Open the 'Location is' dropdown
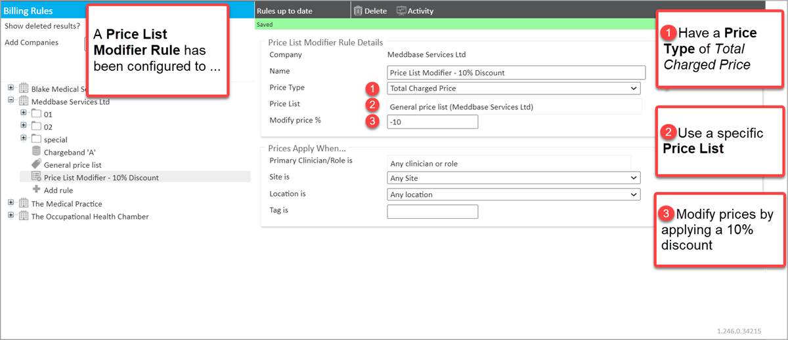 coord(514,195)
